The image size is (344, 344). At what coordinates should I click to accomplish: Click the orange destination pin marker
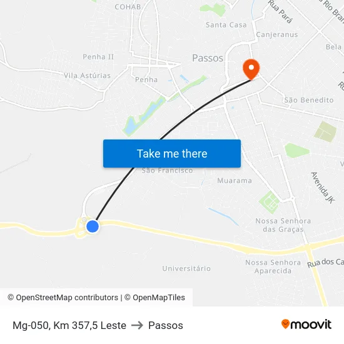(251, 69)
